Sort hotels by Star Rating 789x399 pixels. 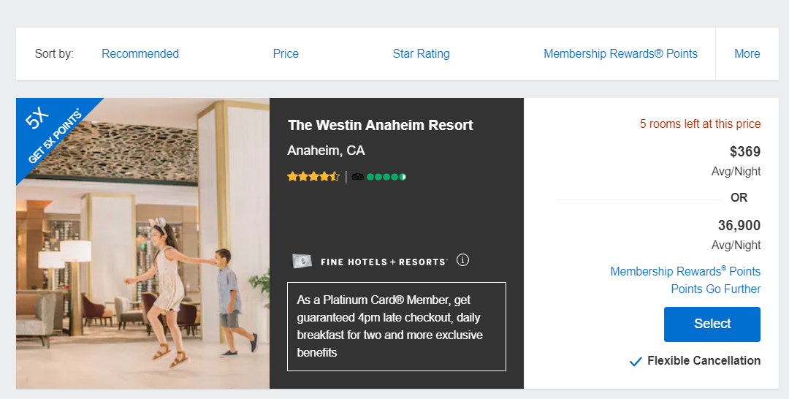click(x=422, y=54)
